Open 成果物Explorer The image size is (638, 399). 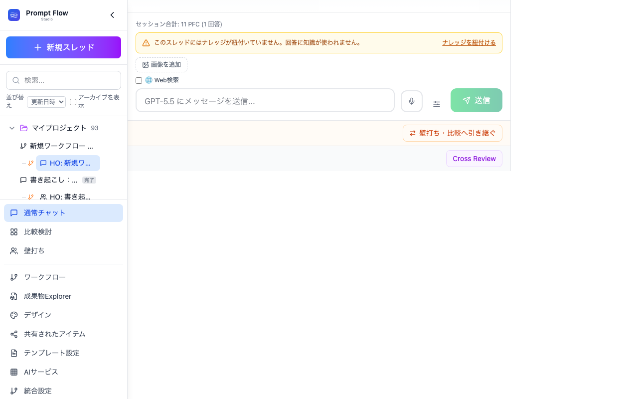(x=63, y=296)
